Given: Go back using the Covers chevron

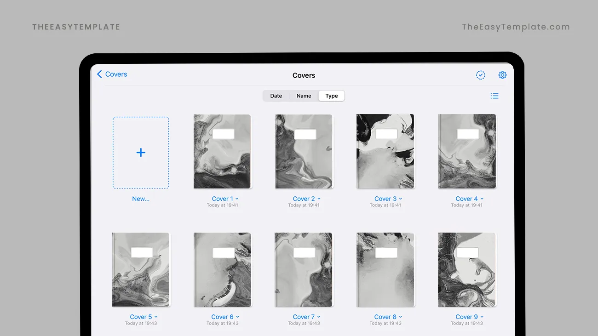Looking at the screenshot, I should tap(100, 74).
